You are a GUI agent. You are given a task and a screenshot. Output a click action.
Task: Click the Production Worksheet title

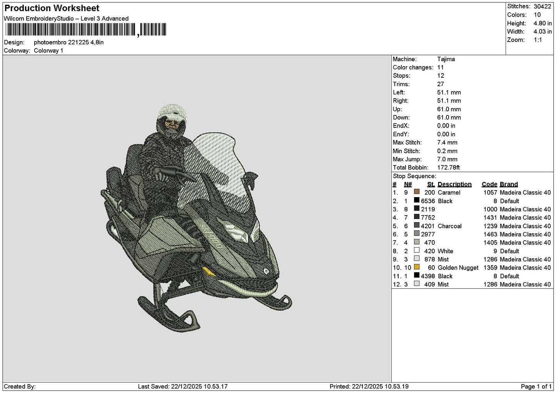[52, 8]
